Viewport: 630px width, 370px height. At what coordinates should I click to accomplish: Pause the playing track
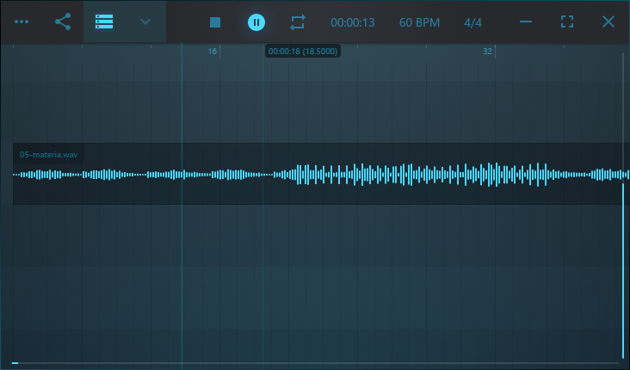click(x=256, y=22)
